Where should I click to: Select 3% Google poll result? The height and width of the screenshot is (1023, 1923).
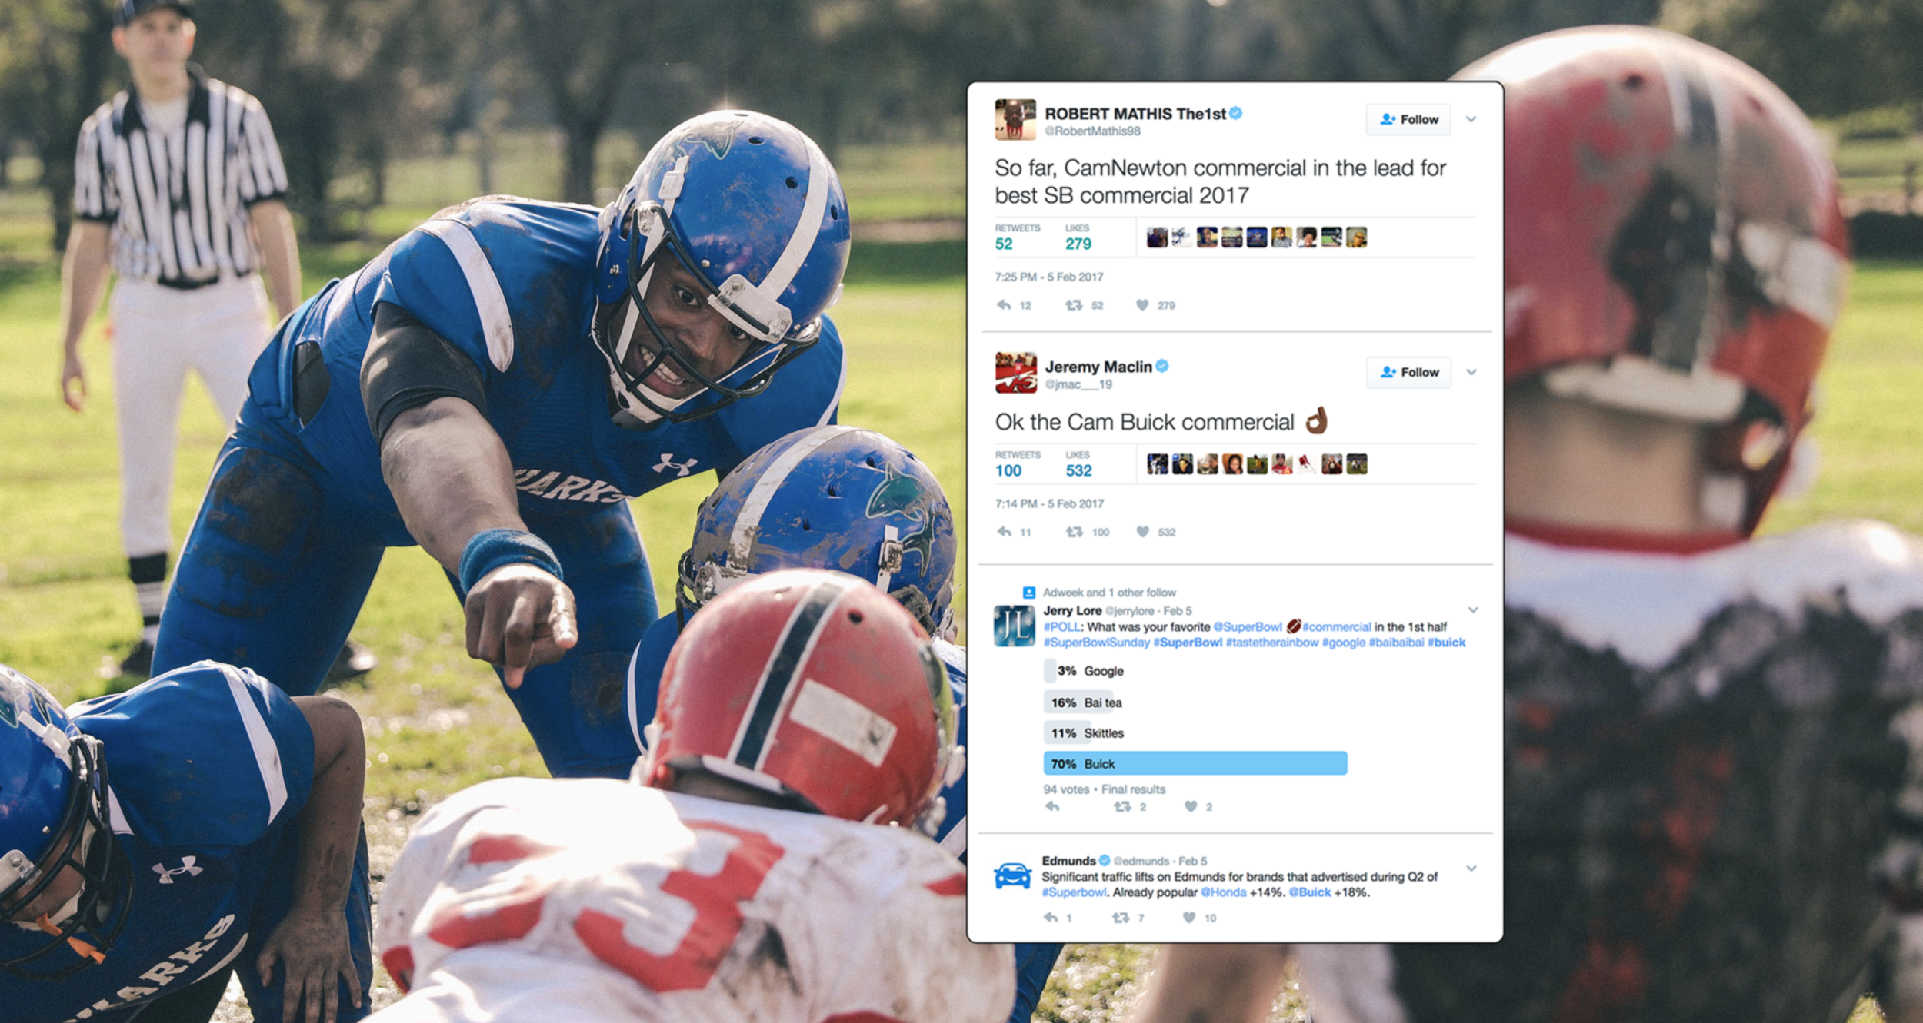[x=1085, y=671]
